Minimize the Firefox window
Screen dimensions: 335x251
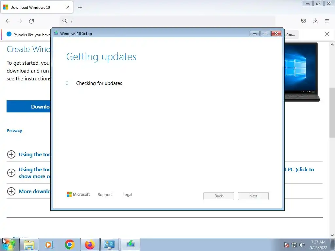[308, 3]
